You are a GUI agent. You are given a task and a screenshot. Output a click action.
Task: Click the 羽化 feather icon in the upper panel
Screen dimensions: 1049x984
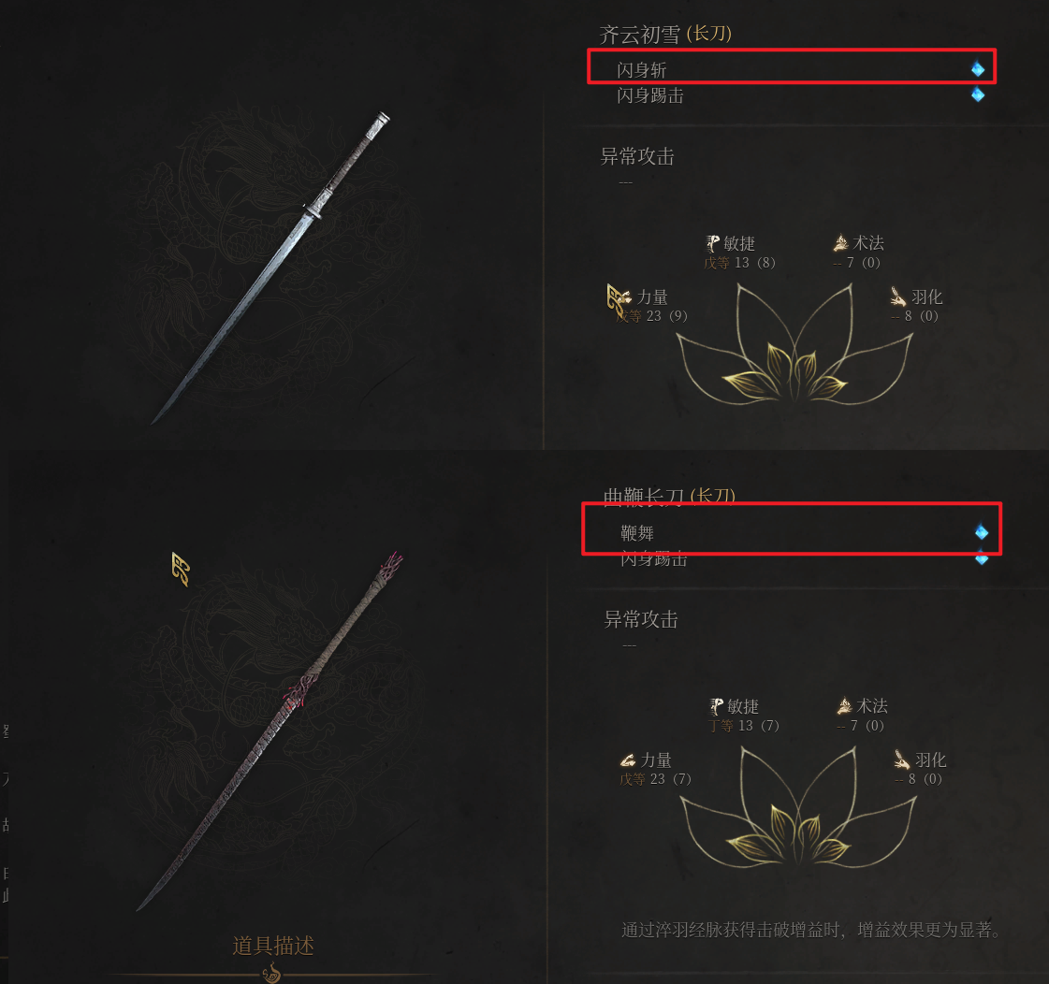(x=898, y=297)
